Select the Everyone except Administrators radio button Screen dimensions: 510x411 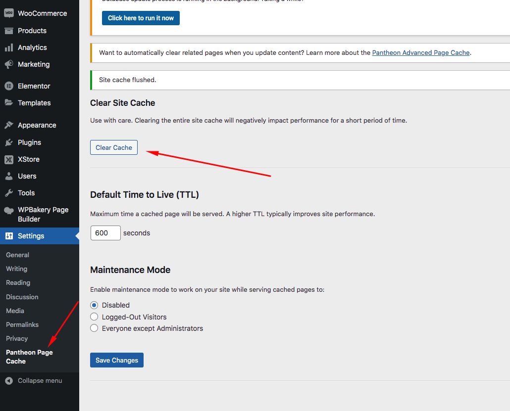(x=94, y=328)
